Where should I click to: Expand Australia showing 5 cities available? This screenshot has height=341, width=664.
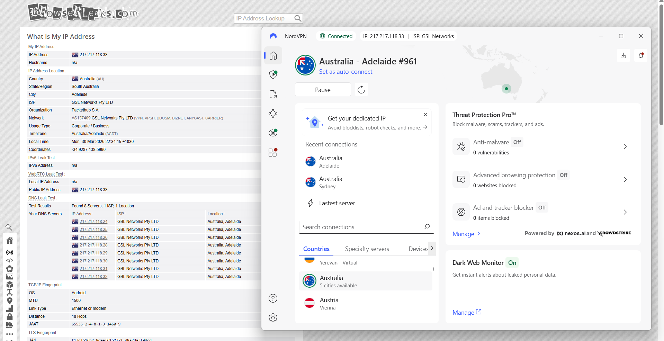(366, 281)
